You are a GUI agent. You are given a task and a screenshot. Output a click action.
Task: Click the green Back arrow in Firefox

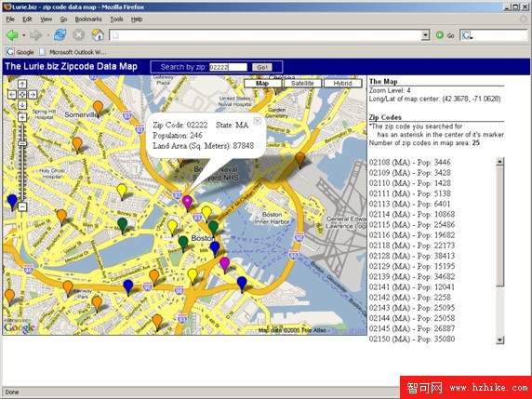coord(12,35)
